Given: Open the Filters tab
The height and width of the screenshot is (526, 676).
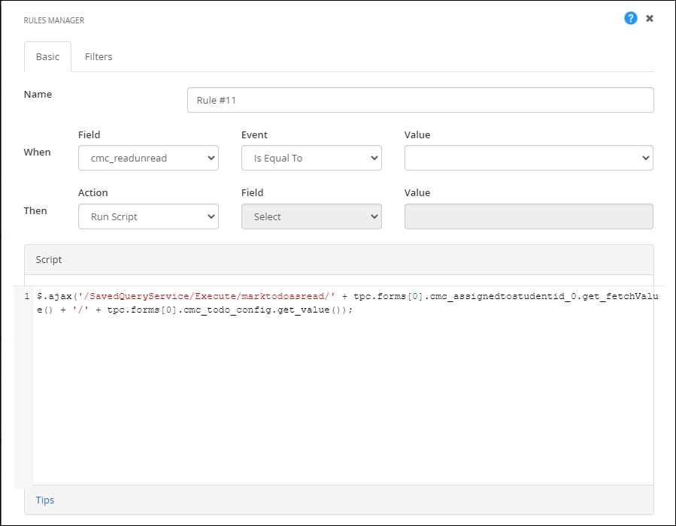Looking at the screenshot, I should click(99, 56).
